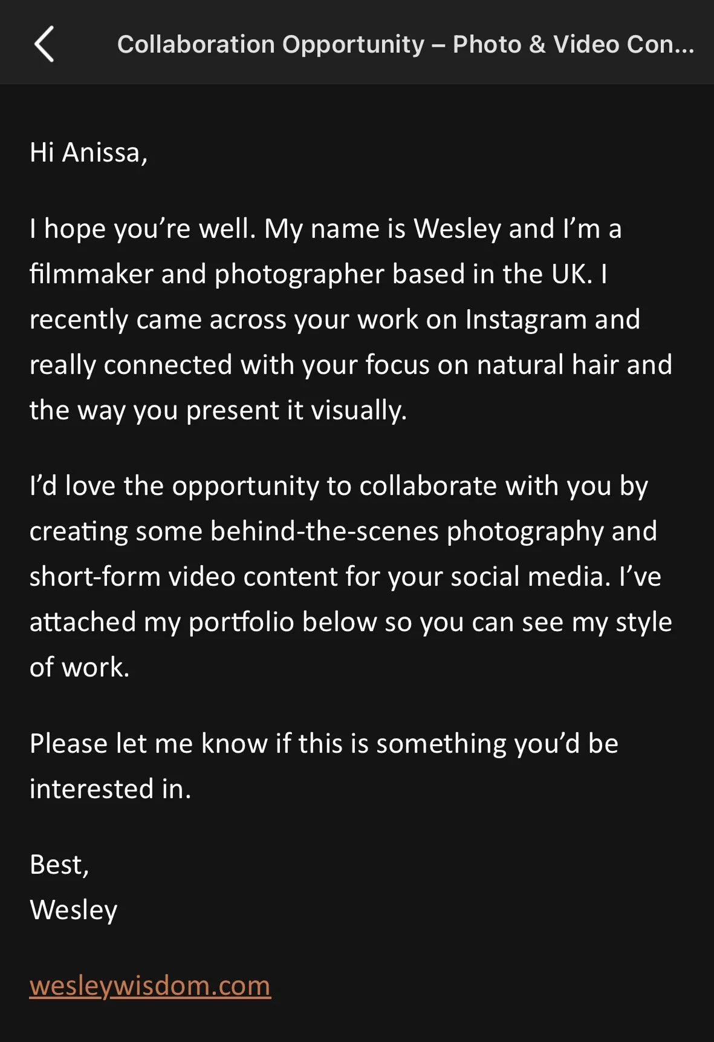The width and height of the screenshot is (714, 1042).
Task: Click the 'Hi Anissa,' greeting line
Action: (x=89, y=152)
